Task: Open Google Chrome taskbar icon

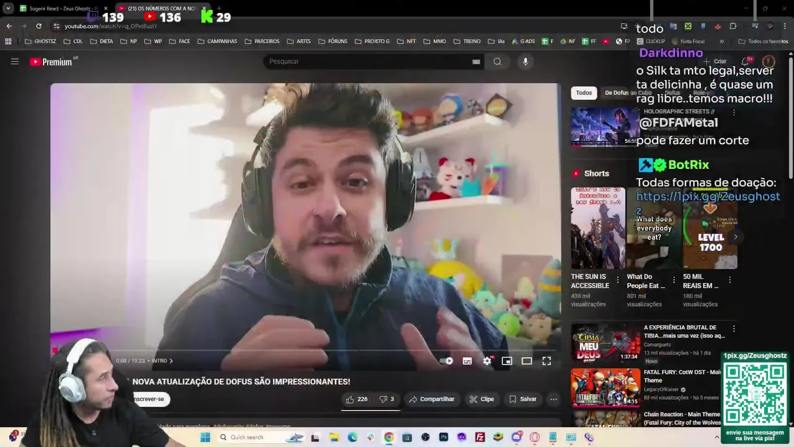Action: click(388, 437)
